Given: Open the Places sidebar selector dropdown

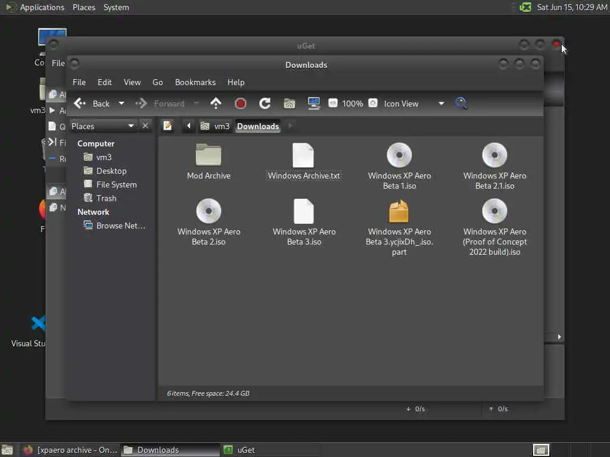Looking at the screenshot, I should pyautogui.click(x=102, y=126).
